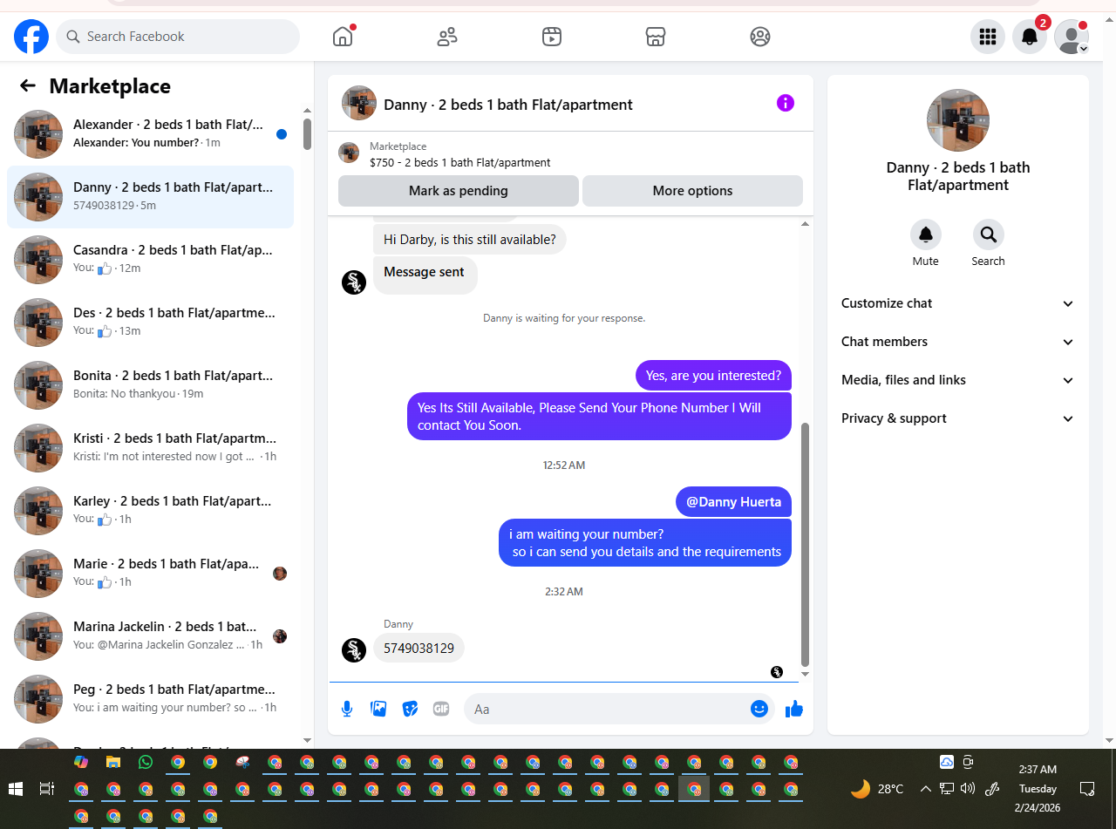Click the unread blue dot on Alexander
The height and width of the screenshot is (829, 1116).
(282, 134)
